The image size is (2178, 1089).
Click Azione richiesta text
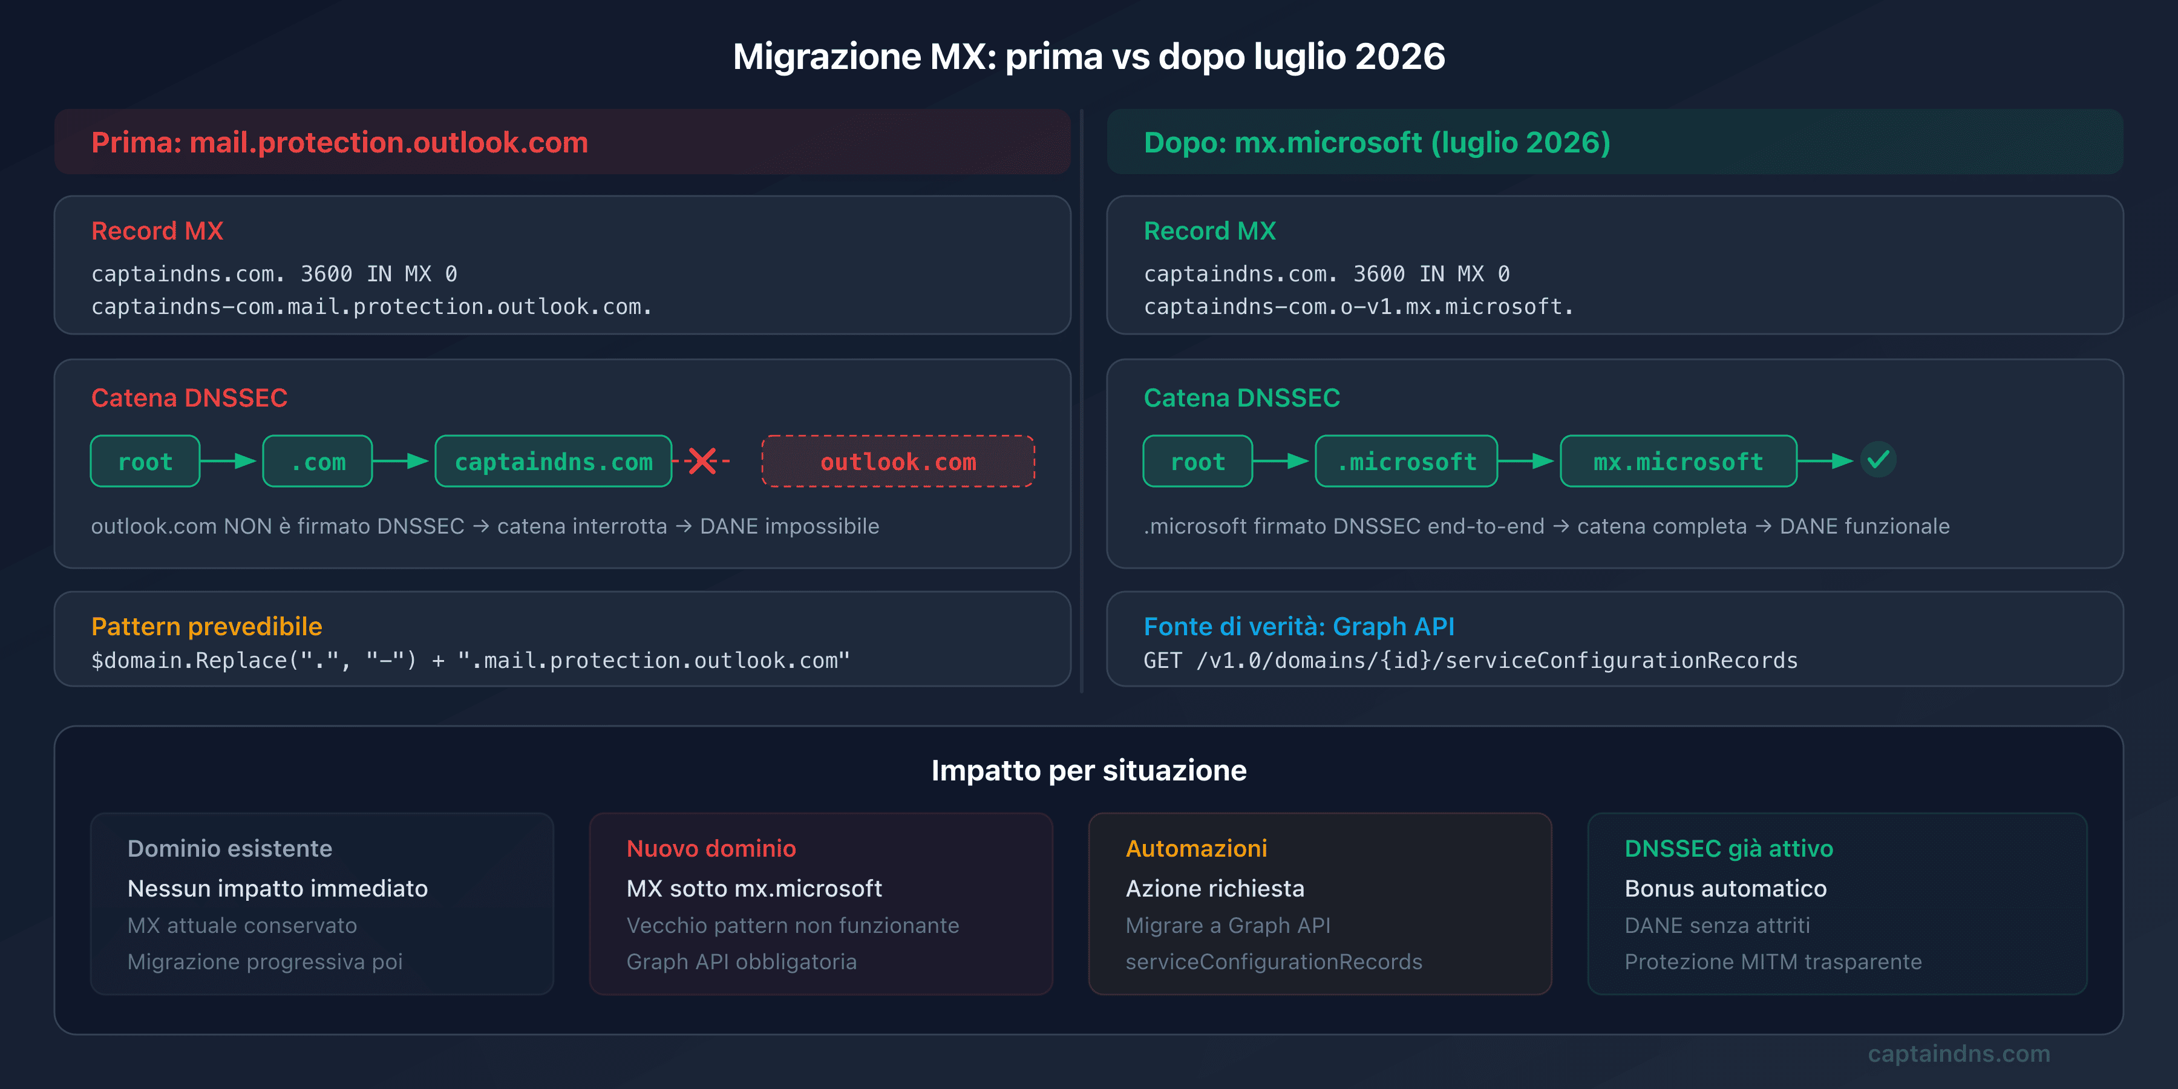click(1215, 888)
